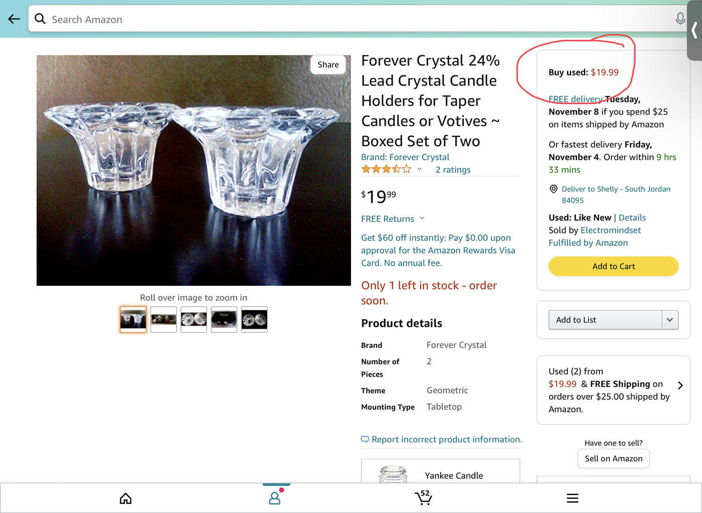Tap the back arrow icon

(14, 19)
